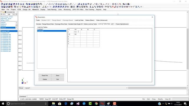This screenshot has width=189, height=106.
Task: Click the large letter A text tool
Action: [66, 4]
